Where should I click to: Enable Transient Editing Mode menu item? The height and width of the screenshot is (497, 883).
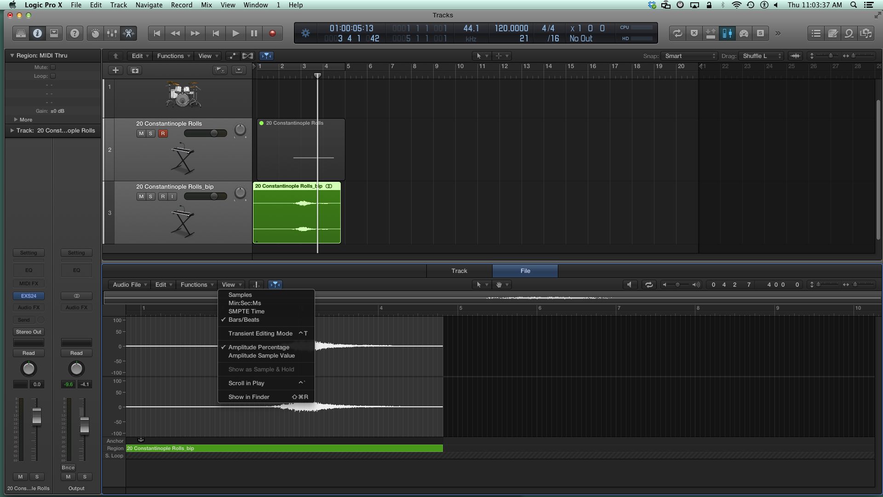tap(266, 333)
